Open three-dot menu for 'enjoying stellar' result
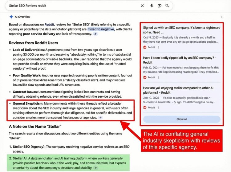This screenshot has width=231, height=172. tap(158, 107)
